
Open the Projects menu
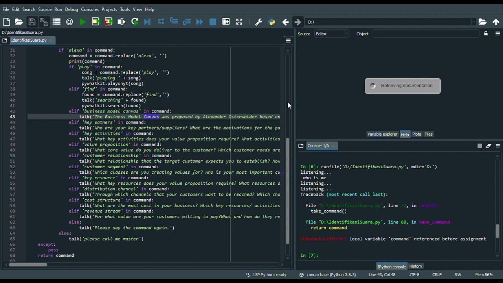click(x=109, y=9)
